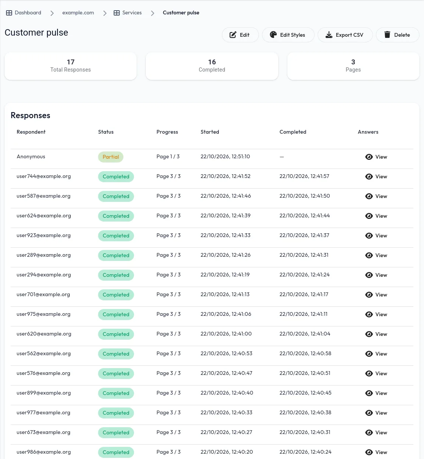Click started time 22/10/2026, 12:51:10

[225, 157]
